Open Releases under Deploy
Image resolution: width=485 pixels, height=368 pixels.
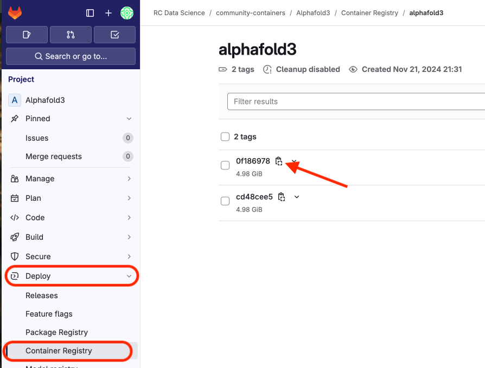click(x=42, y=295)
